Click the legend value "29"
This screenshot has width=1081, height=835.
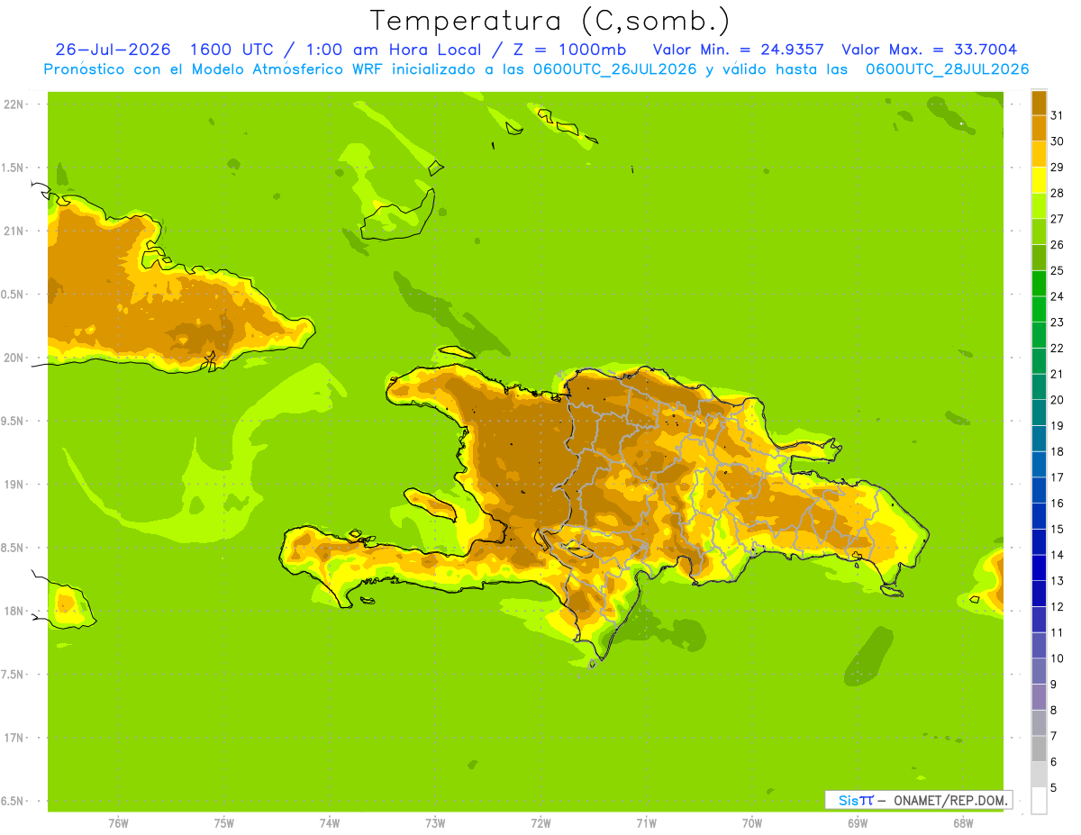click(x=1057, y=168)
